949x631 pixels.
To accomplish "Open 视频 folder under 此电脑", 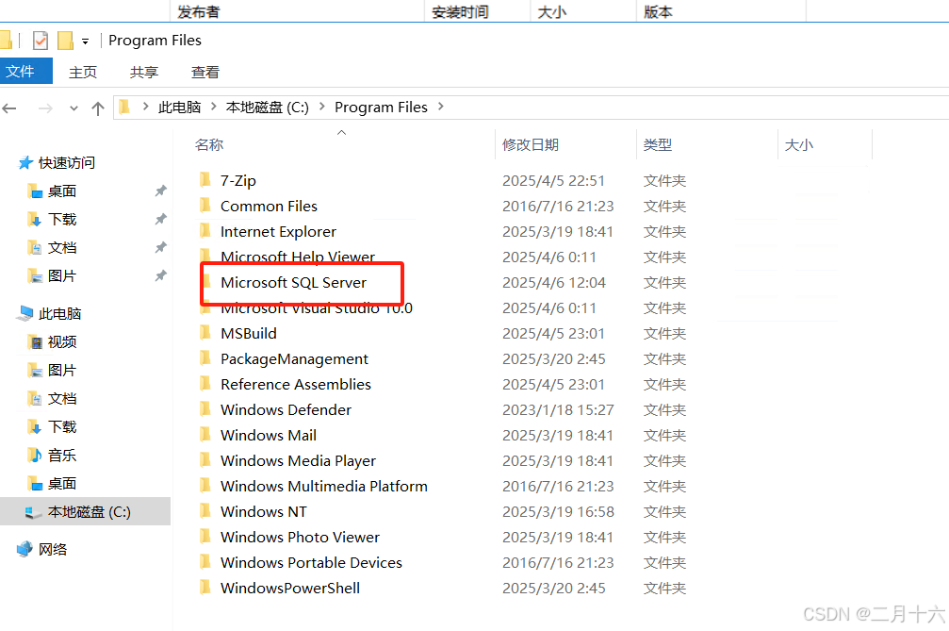I will [x=62, y=342].
